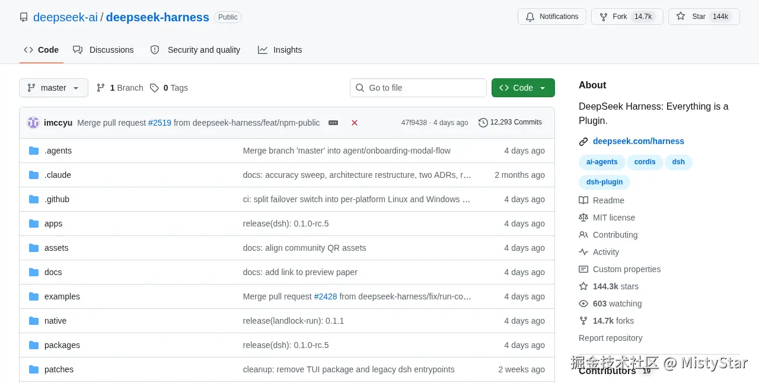Open the native folder
Viewport: 759px width, 383px height.
pyautogui.click(x=55, y=321)
